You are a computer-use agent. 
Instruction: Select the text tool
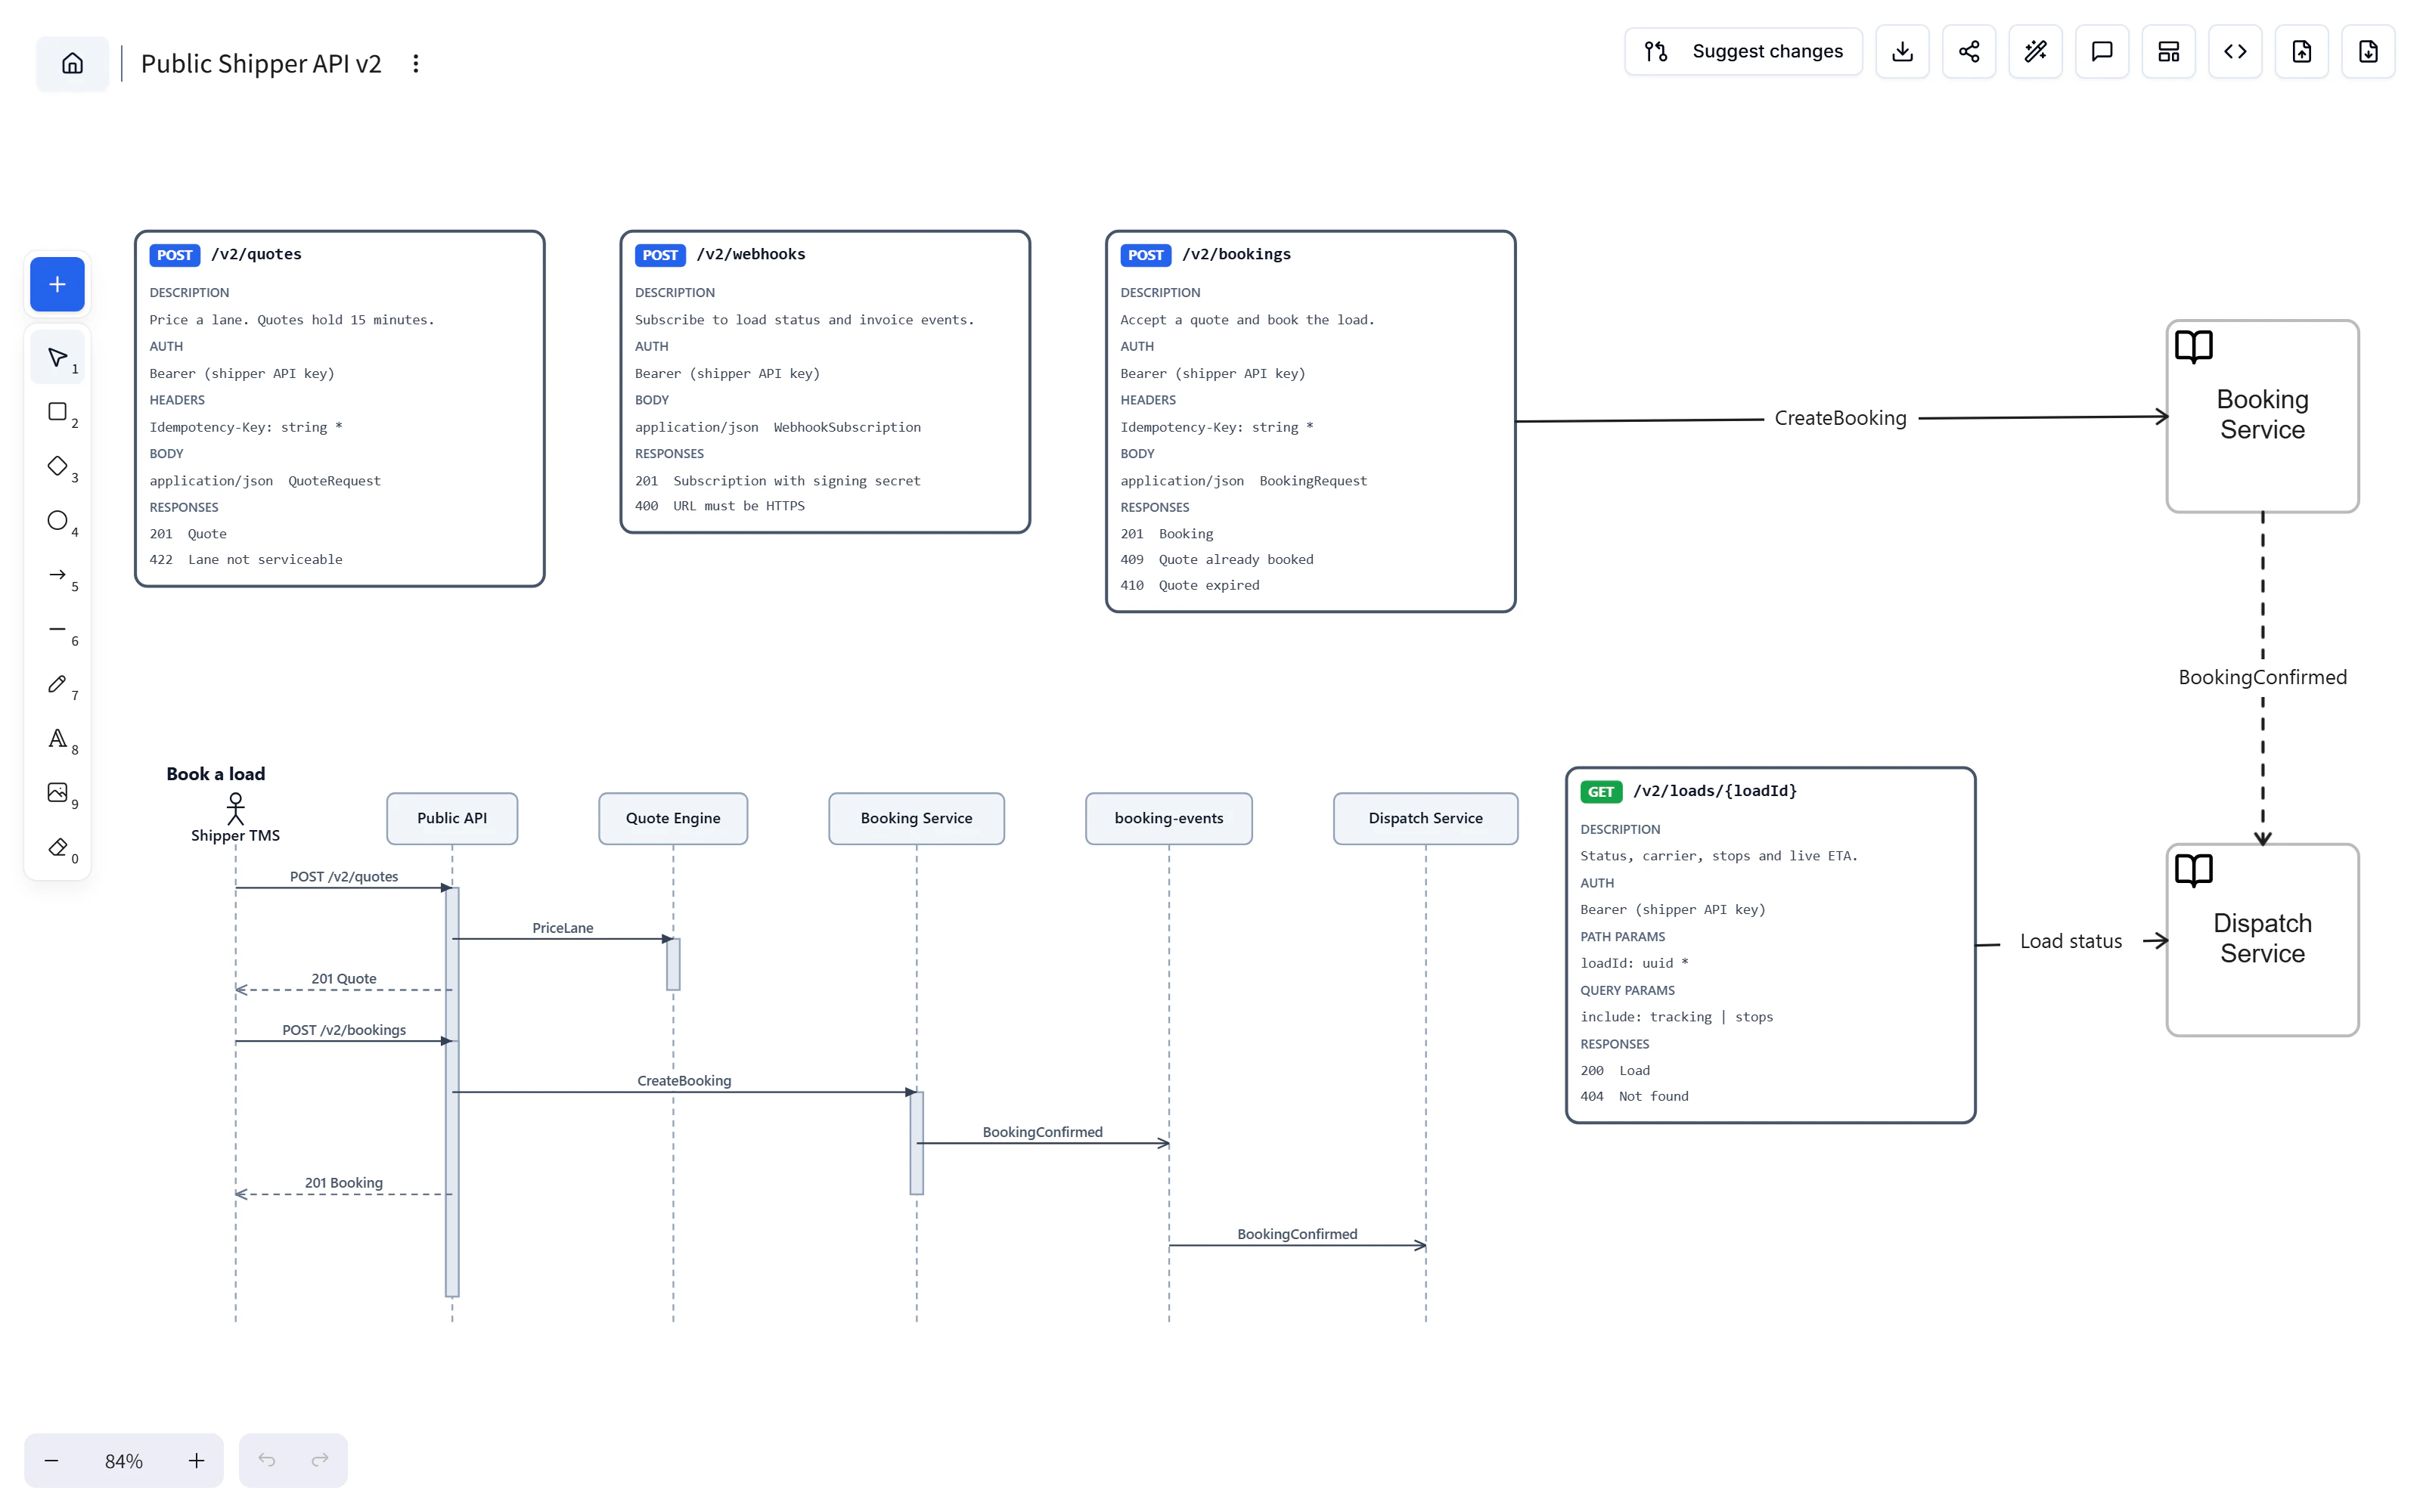coord(57,739)
